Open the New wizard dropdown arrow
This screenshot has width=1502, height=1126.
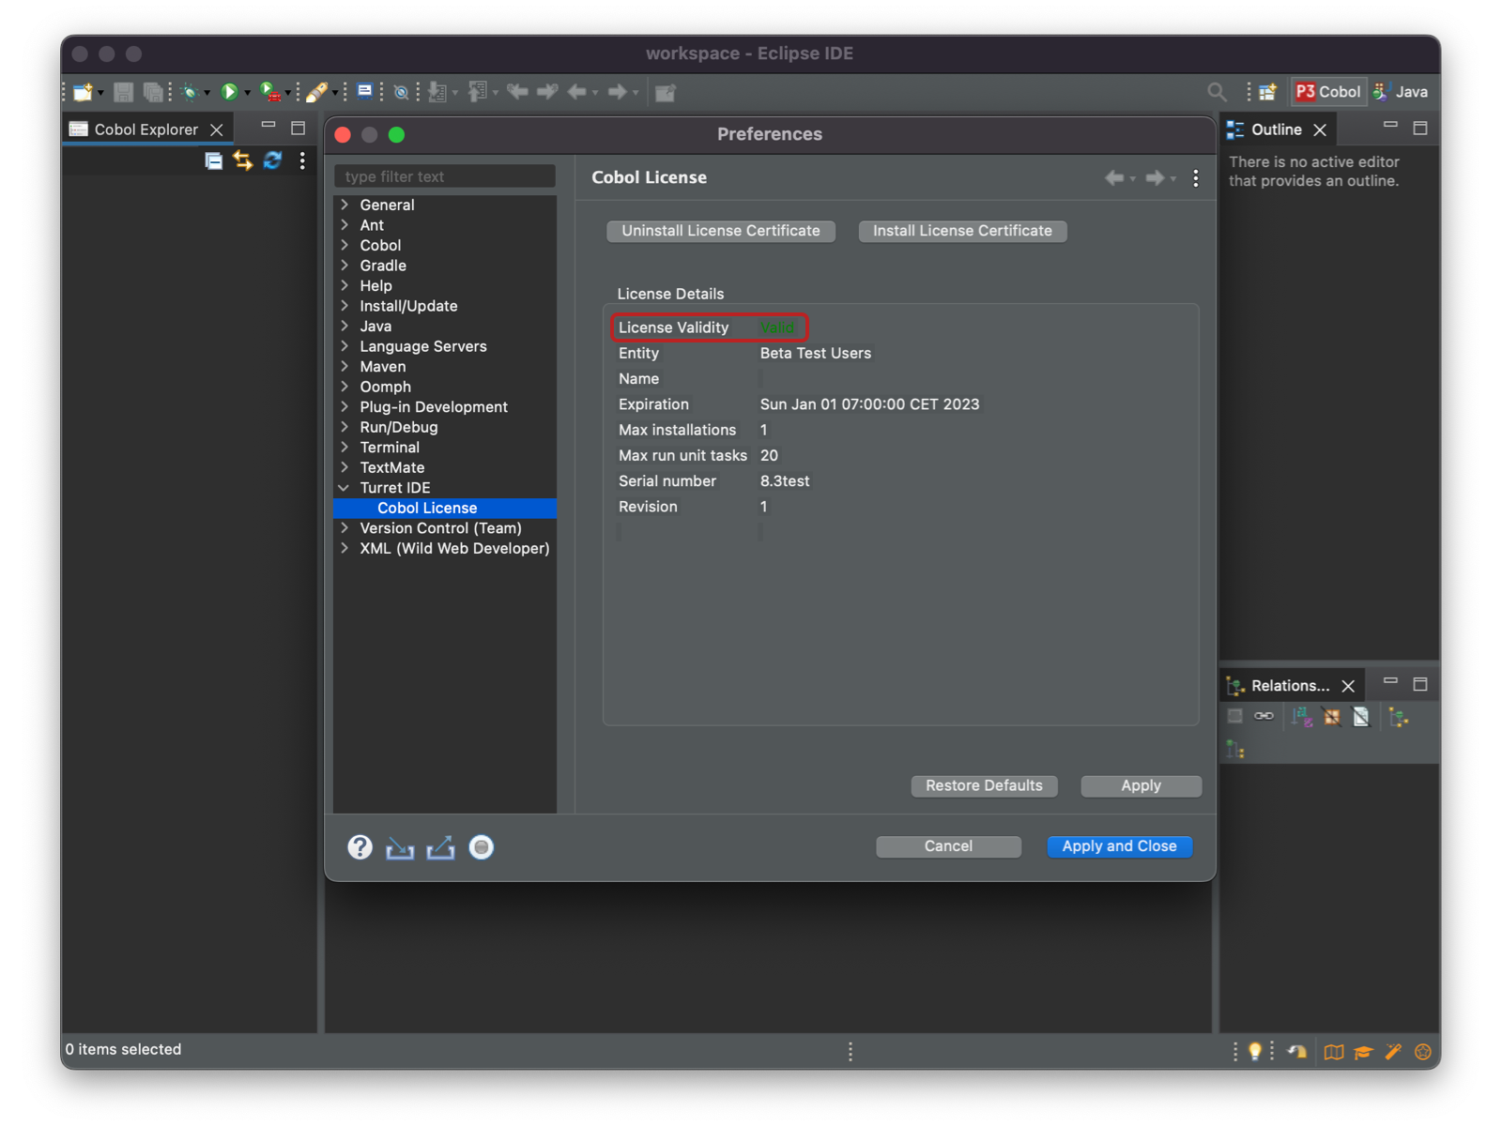point(100,93)
